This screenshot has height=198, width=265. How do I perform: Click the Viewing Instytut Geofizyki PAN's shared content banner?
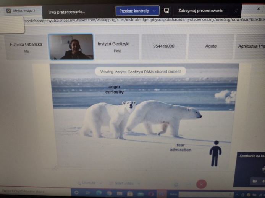point(141,72)
